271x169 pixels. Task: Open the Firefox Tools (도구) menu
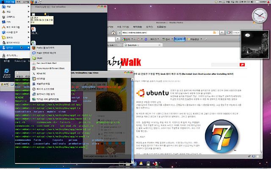149,27
